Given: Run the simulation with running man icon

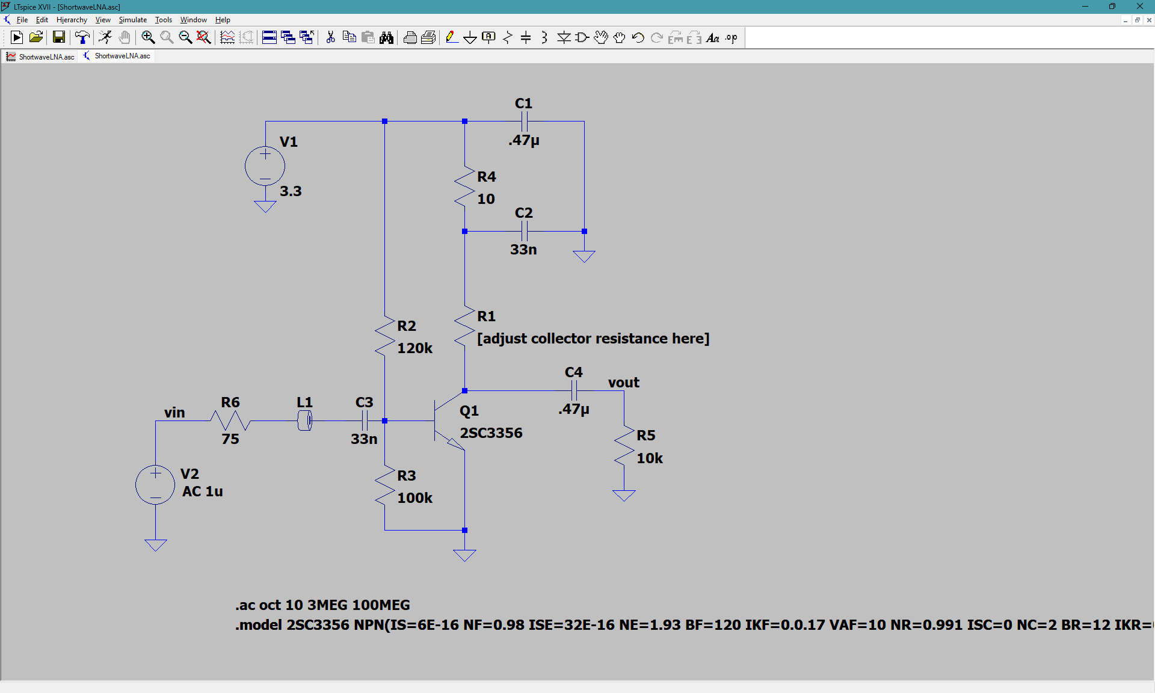Looking at the screenshot, I should tap(105, 38).
